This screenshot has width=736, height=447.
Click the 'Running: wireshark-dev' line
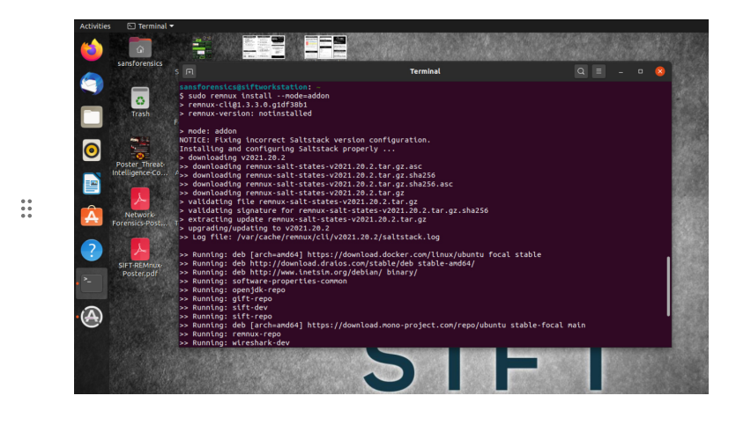(x=234, y=343)
